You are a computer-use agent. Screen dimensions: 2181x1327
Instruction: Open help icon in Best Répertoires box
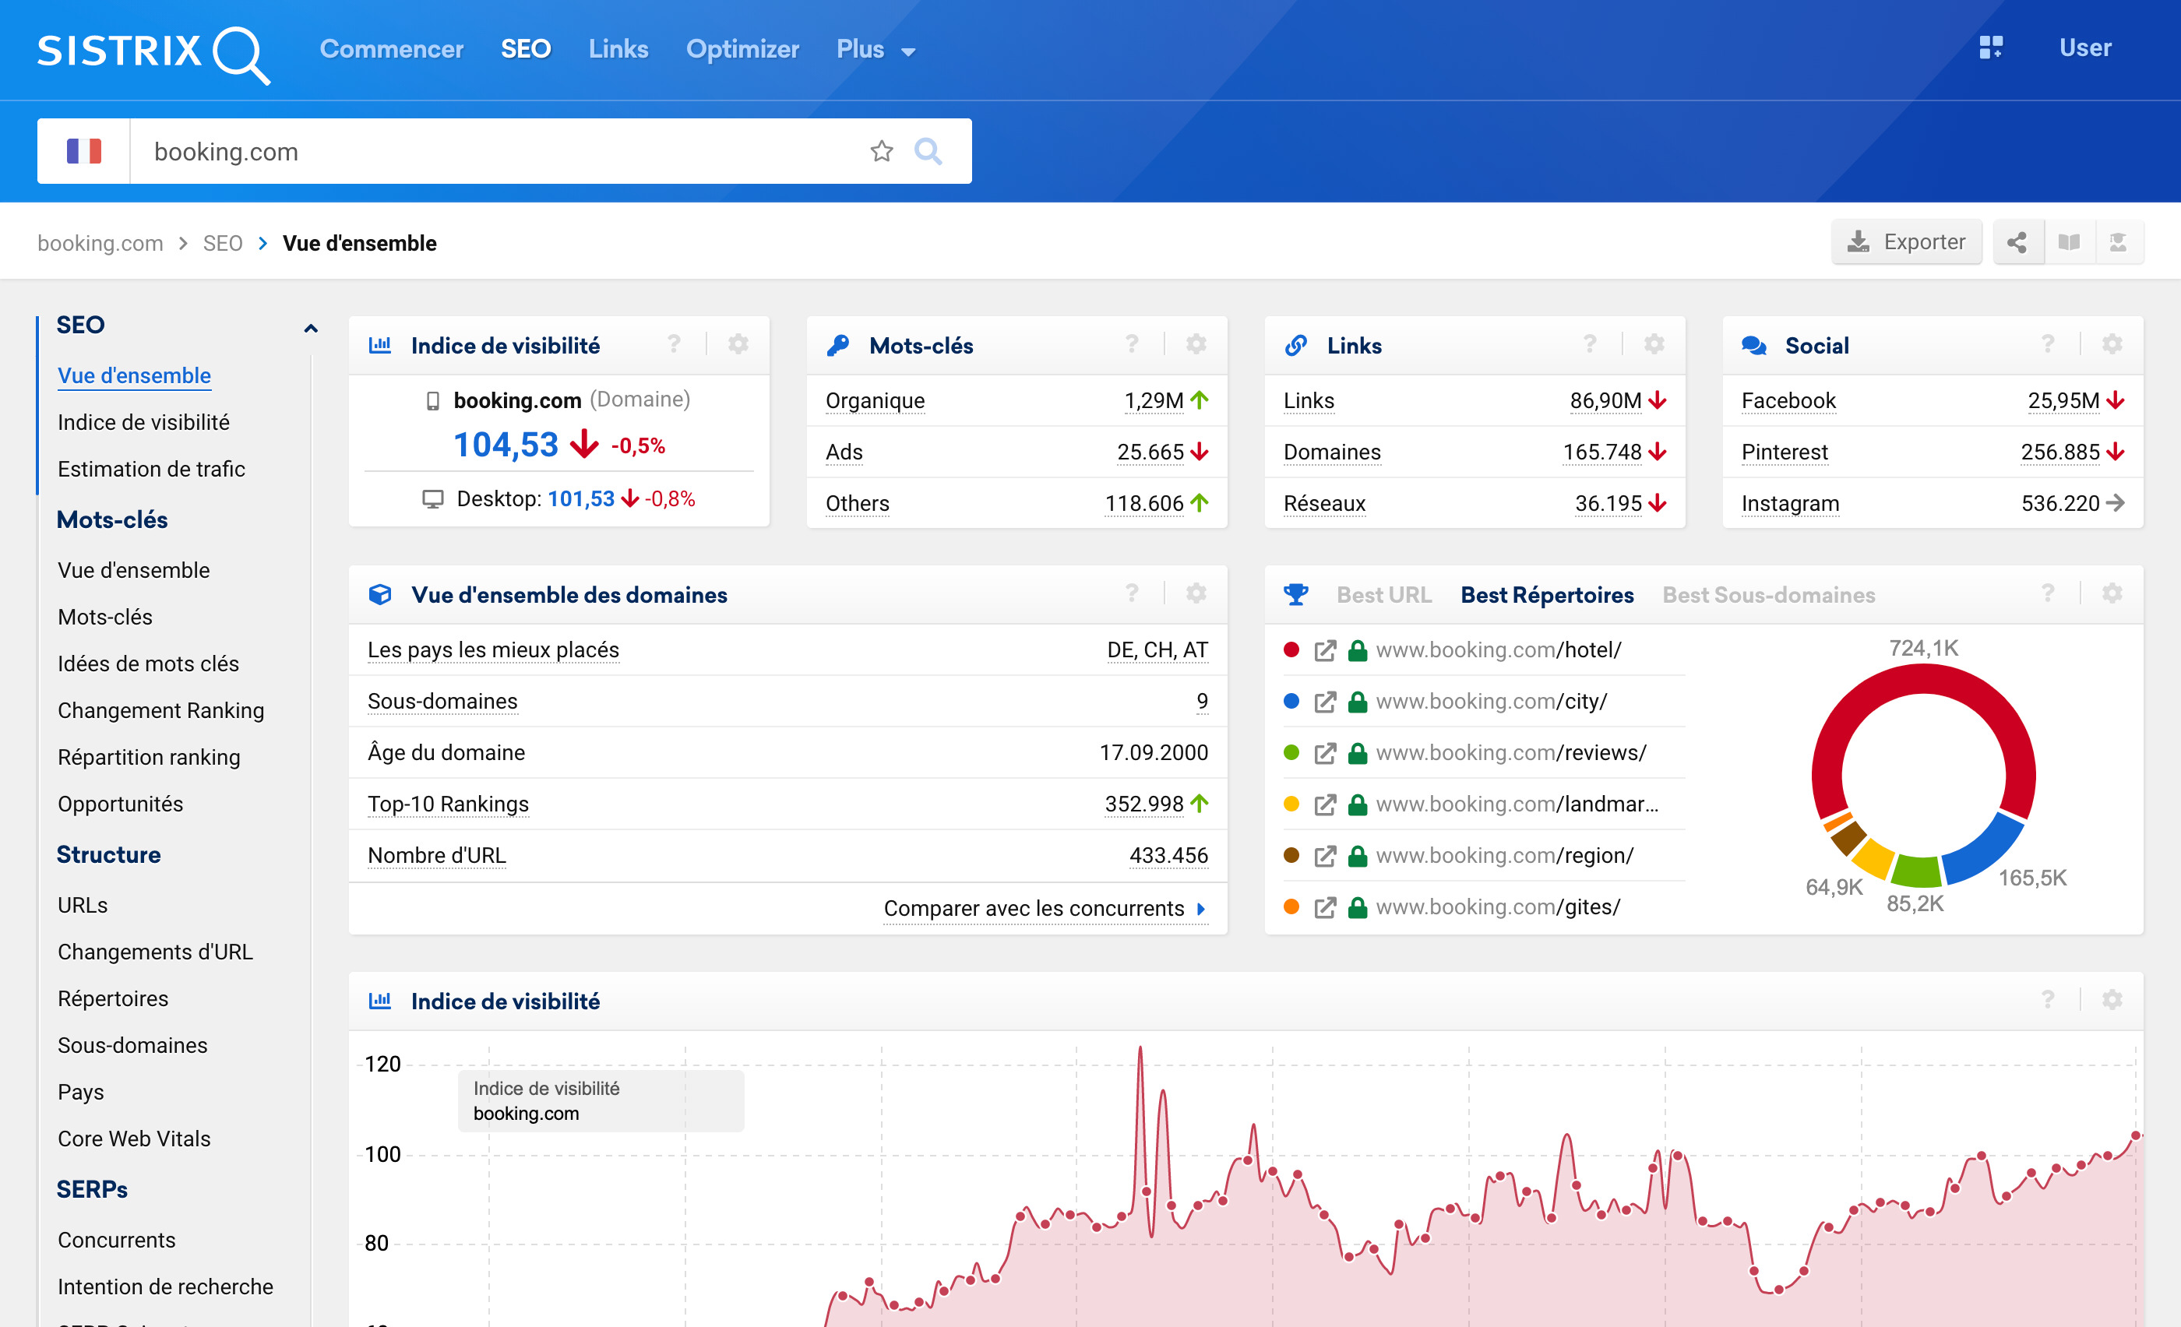tap(2047, 593)
